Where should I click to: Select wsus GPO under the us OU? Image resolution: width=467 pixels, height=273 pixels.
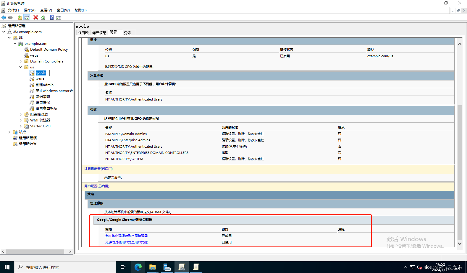point(40,79)
